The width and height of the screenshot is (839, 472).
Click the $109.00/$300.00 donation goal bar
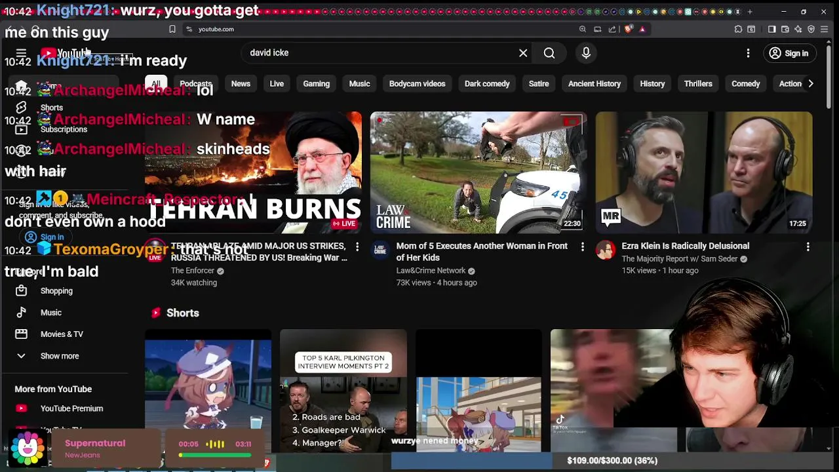[x=612, y=461]
